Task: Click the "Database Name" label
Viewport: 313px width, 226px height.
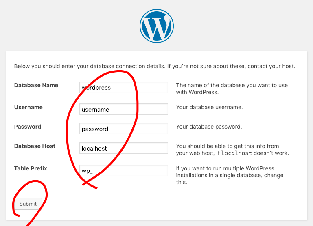Action: 36,85
